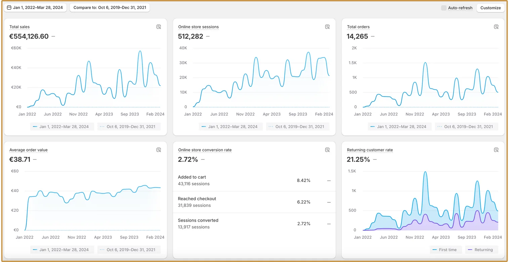Click 43,116 sessions under Added to cart
This screenshot has height=262, width=509.
(194, 184)
